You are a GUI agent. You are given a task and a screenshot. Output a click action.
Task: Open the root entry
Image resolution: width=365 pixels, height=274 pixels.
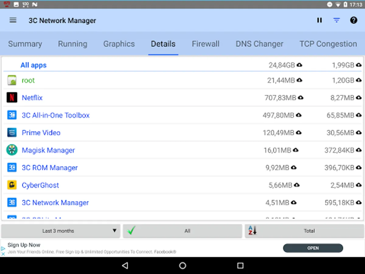pos(182,80)
